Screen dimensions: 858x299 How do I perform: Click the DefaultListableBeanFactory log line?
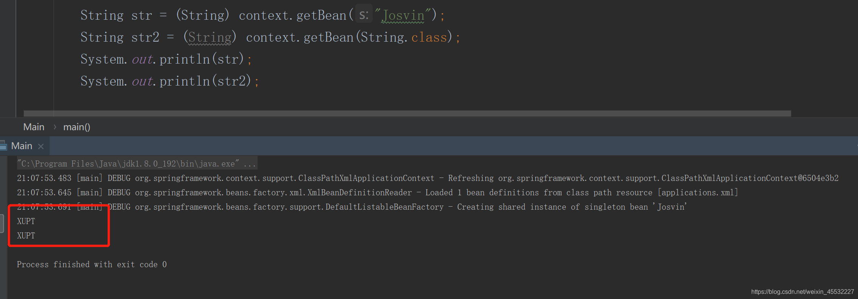click(x=352, y=207)
